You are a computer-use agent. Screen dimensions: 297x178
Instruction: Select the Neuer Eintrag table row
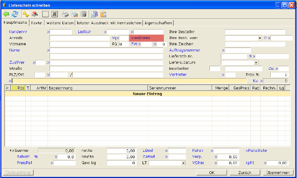pos(148,94)
